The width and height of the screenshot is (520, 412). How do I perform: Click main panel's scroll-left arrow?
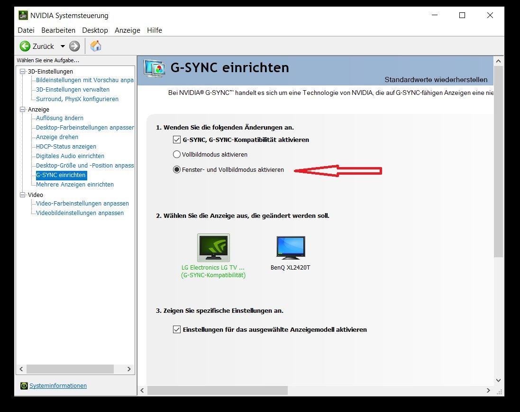click(x=142, y=391)
